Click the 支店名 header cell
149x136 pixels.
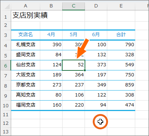(26, 35)
